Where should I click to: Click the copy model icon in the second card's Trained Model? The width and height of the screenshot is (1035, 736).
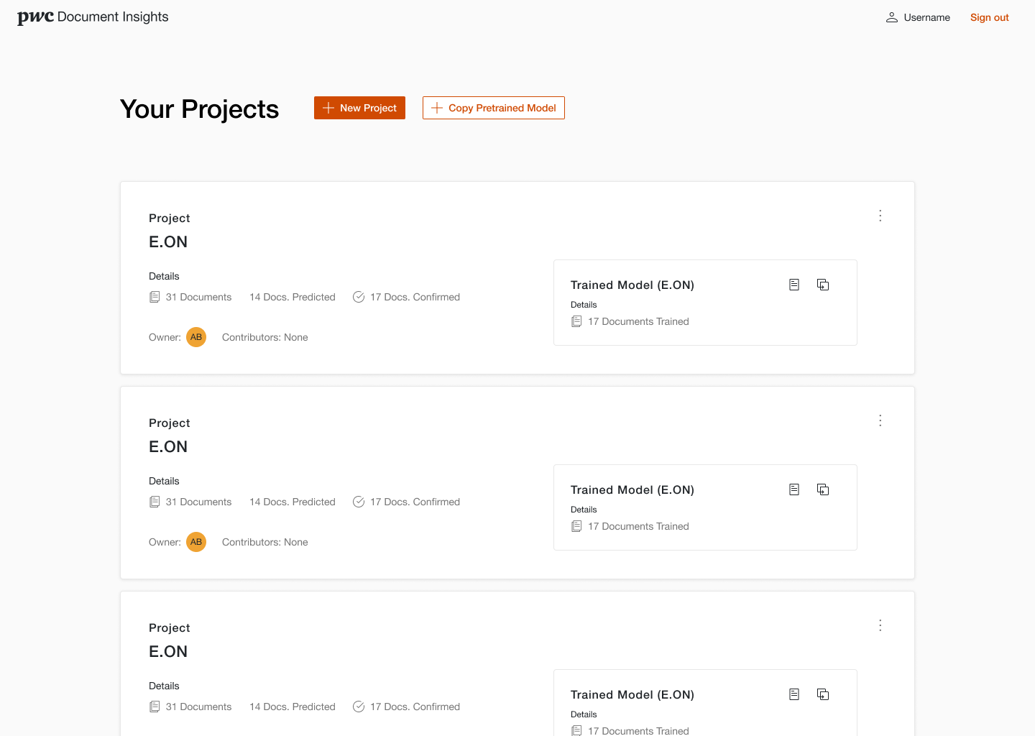click(823, 489)
